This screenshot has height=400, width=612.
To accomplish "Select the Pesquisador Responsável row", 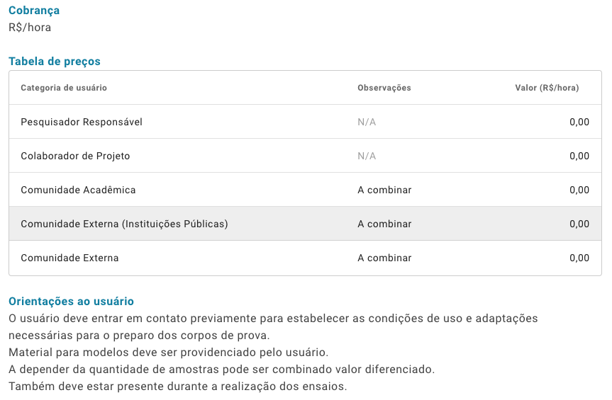I will [x=305, y=122].
